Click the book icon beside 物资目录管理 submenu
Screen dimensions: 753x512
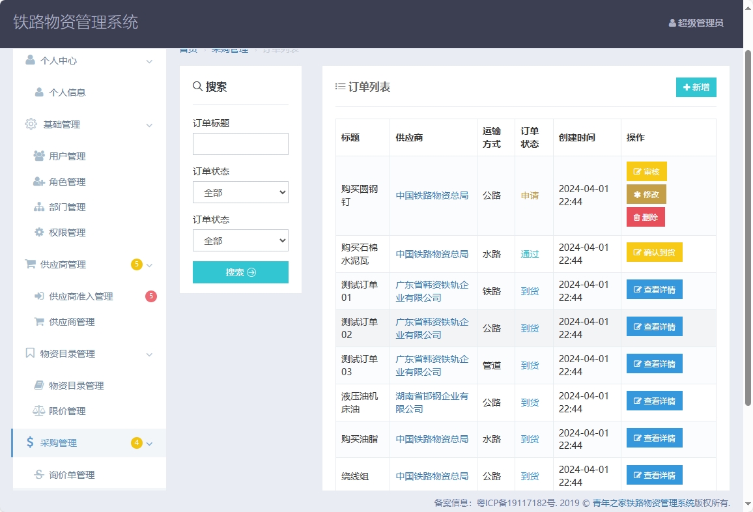coord(40,385)
